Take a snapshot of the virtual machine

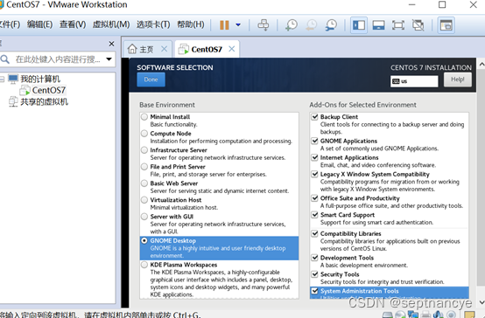tap(292, 25)
